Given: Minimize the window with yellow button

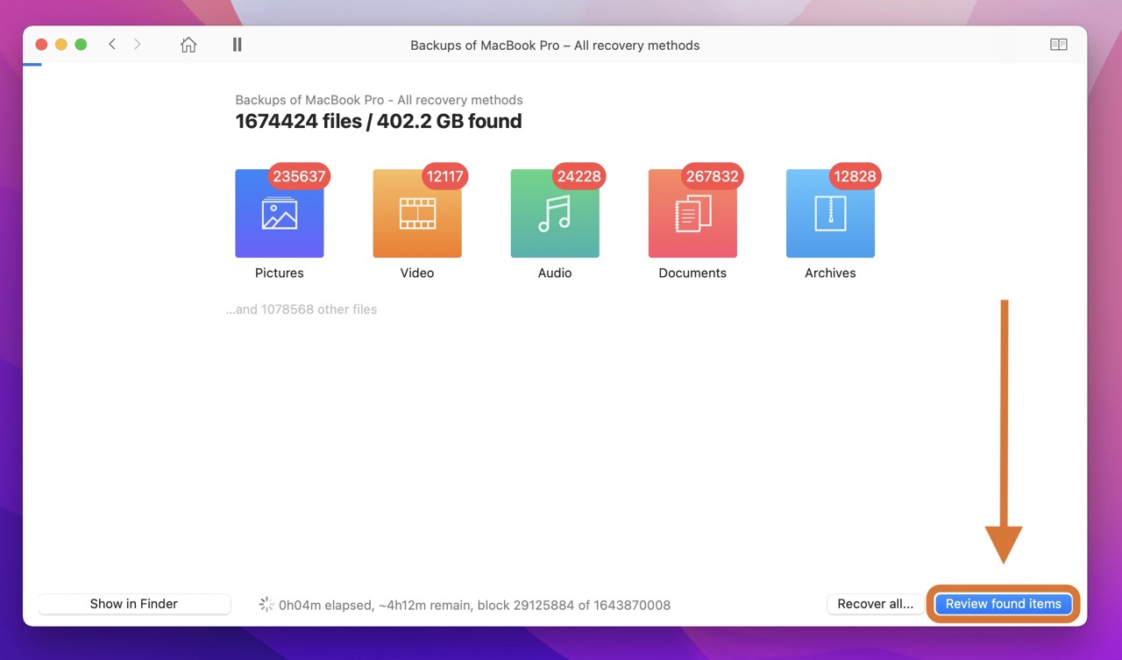Looking at the screenshot, I should 61,45.
